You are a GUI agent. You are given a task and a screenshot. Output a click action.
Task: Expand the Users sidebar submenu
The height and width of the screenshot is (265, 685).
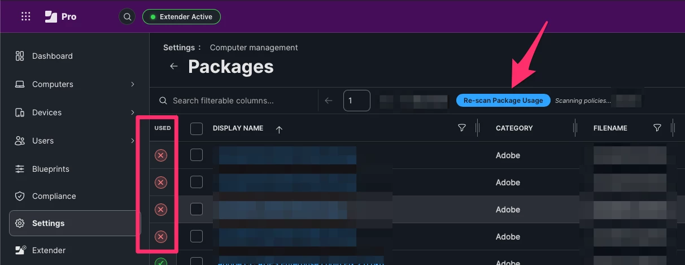coord(133,141)
